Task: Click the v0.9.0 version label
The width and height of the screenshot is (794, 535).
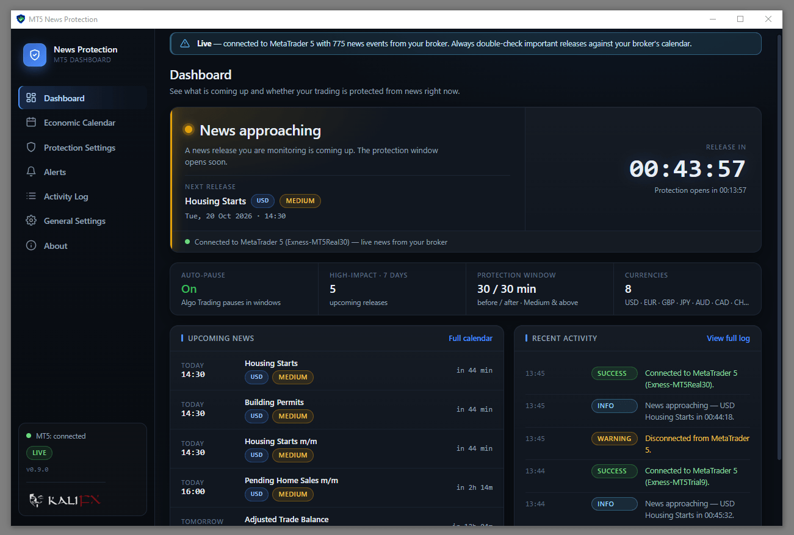Action: point(37,470)
